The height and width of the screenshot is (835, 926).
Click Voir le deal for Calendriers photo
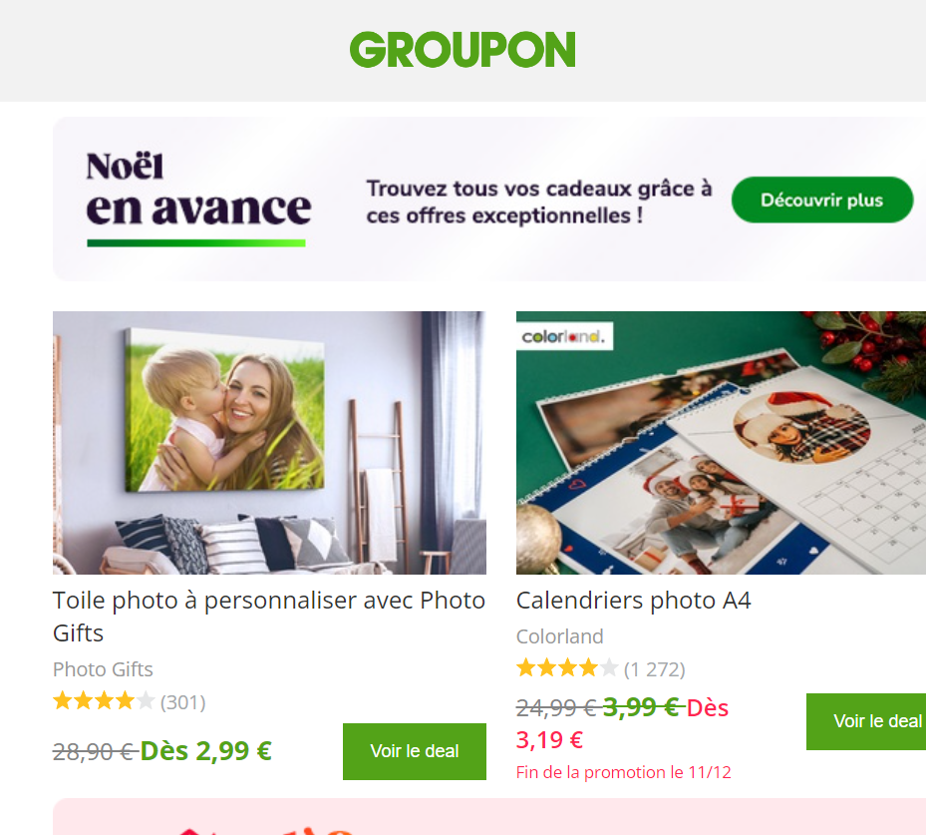pyautogui.click(x=866, y=721)
